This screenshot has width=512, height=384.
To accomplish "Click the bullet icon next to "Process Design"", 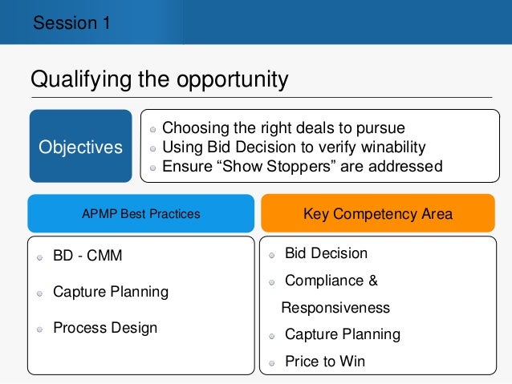I will 40,329.
